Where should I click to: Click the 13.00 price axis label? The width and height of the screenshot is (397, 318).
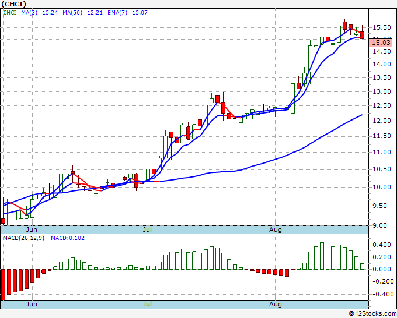382,91
